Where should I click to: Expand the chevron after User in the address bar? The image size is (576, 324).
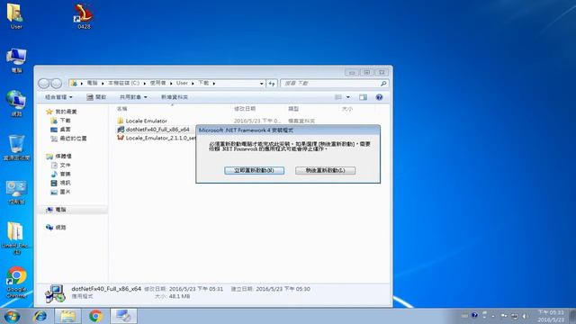pos(193,84)
